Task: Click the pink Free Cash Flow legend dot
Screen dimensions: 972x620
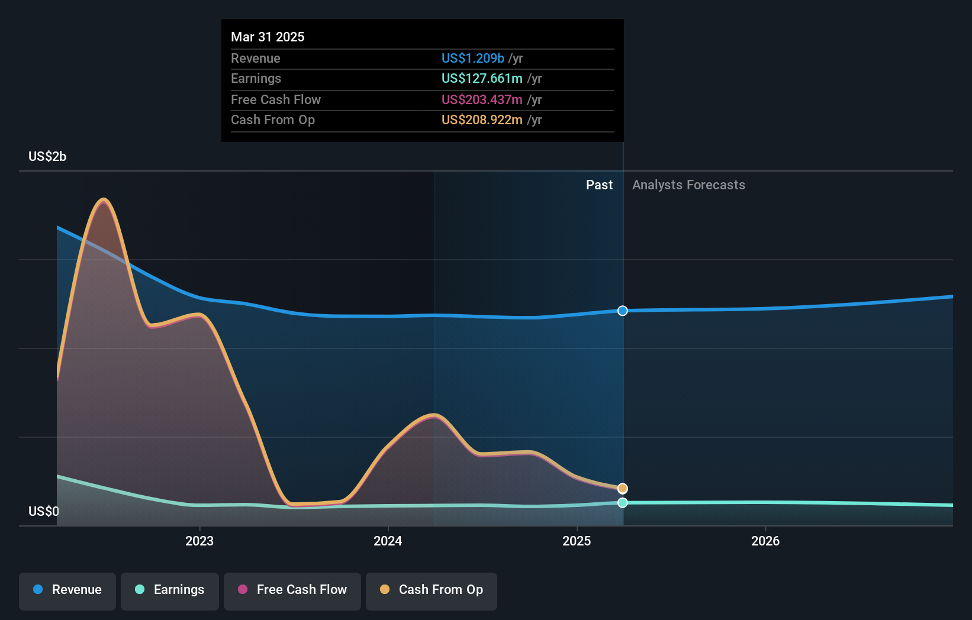Action: coord(243,589)
